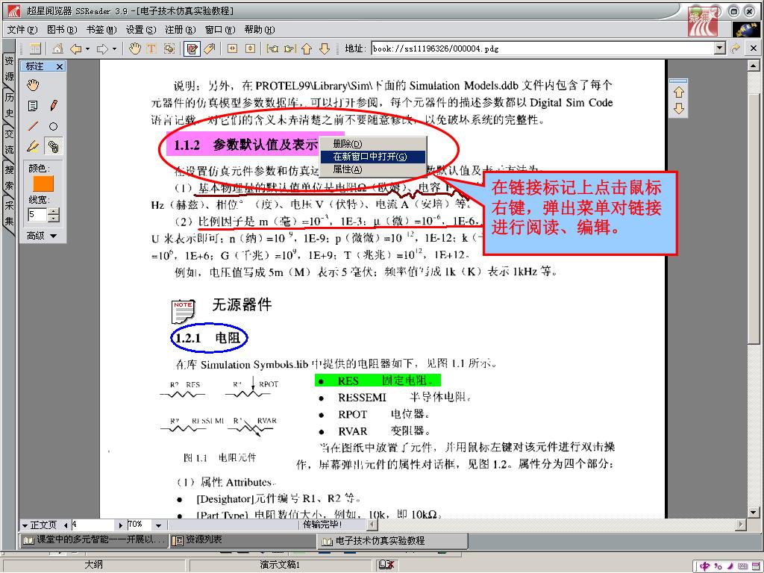
Task: Open the 图书(B) menu
Action: tap(61, 30)
